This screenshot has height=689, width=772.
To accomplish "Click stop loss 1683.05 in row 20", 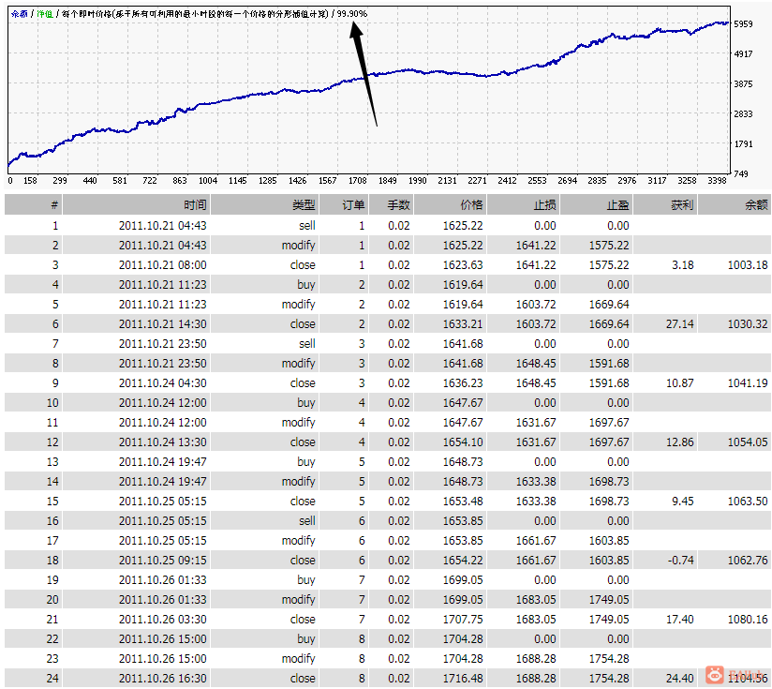I will click(x=536, y=600).
